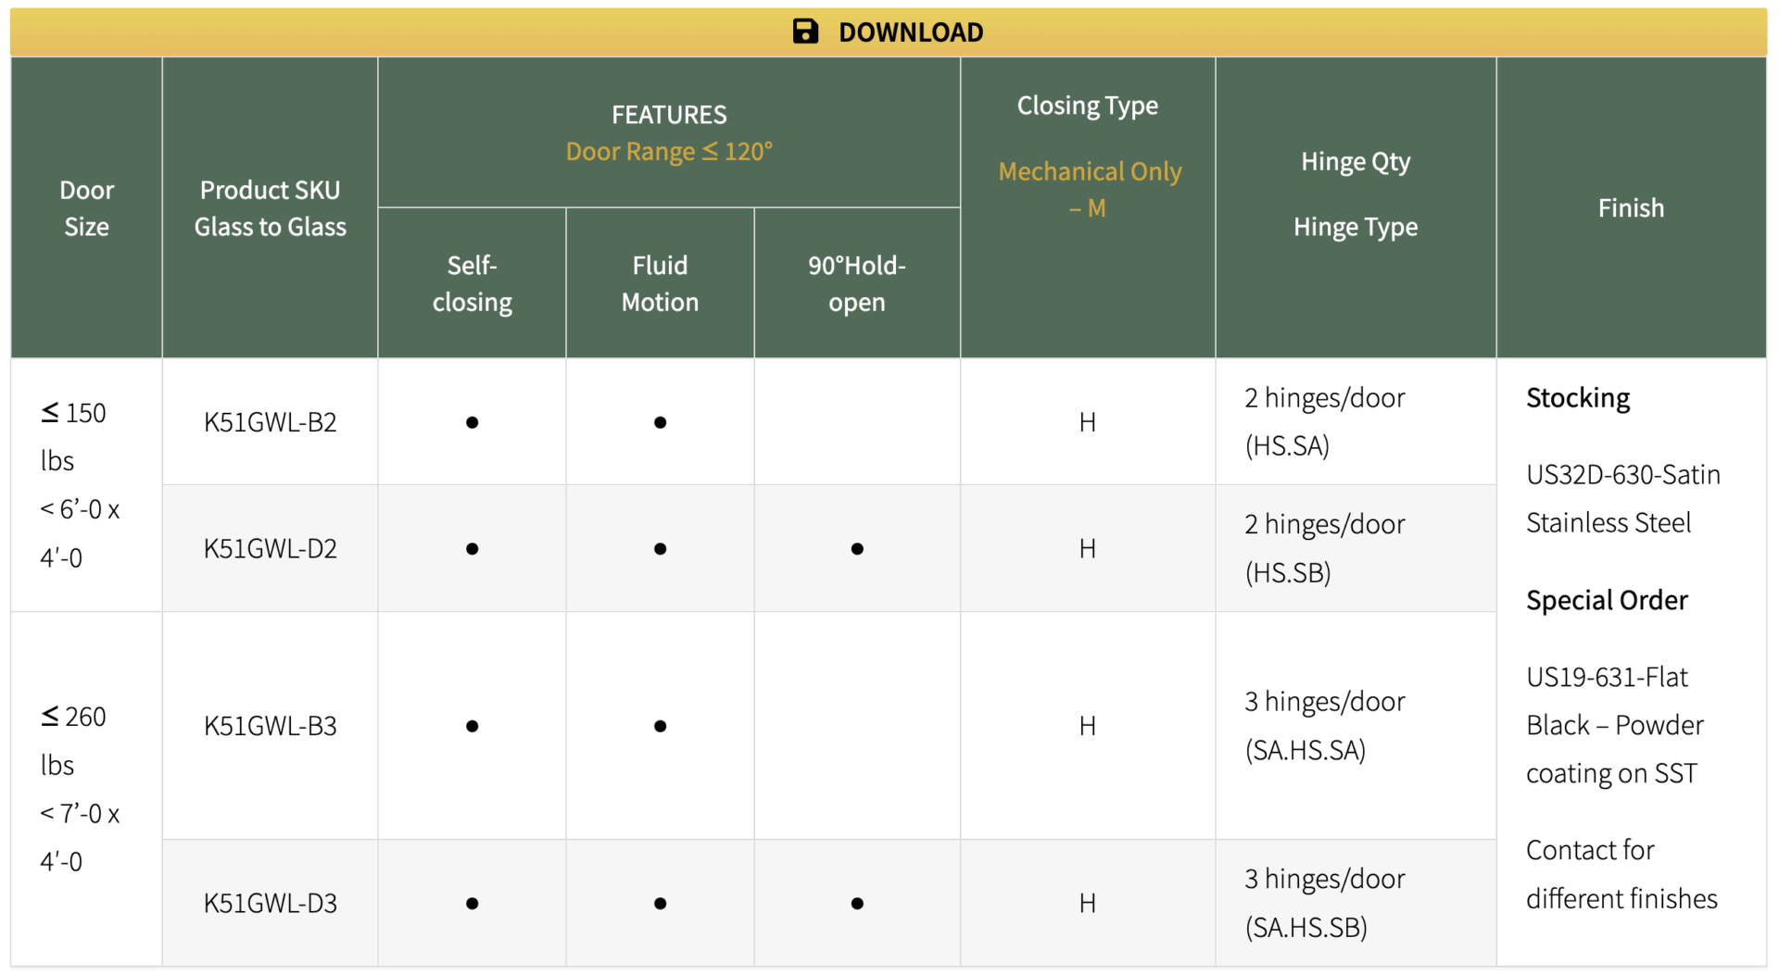Click the Finish column header
The height and width of the screenshot is (975, 1779).
1631,208
